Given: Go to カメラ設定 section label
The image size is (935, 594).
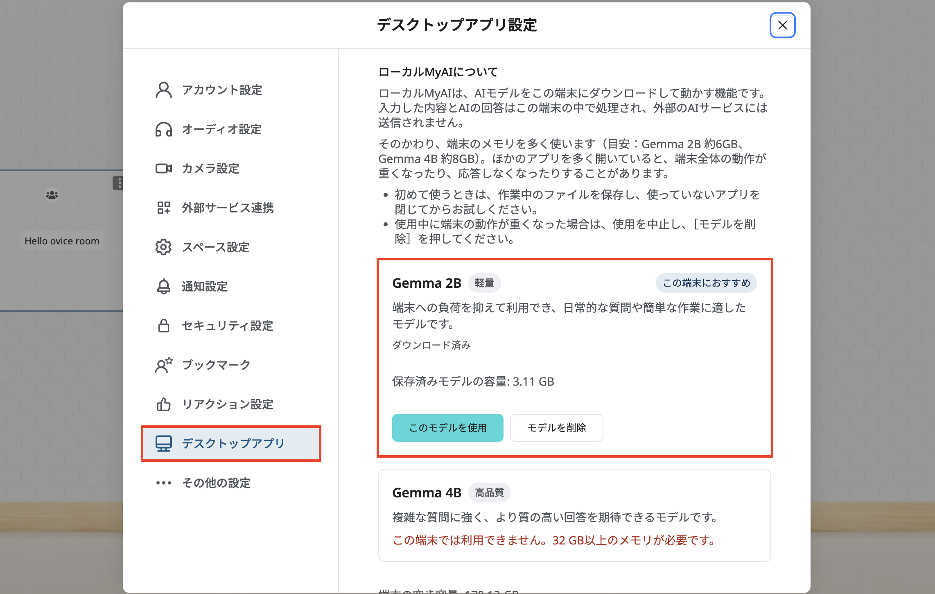Looking at the screenshot, I should (x=210, y=168).
